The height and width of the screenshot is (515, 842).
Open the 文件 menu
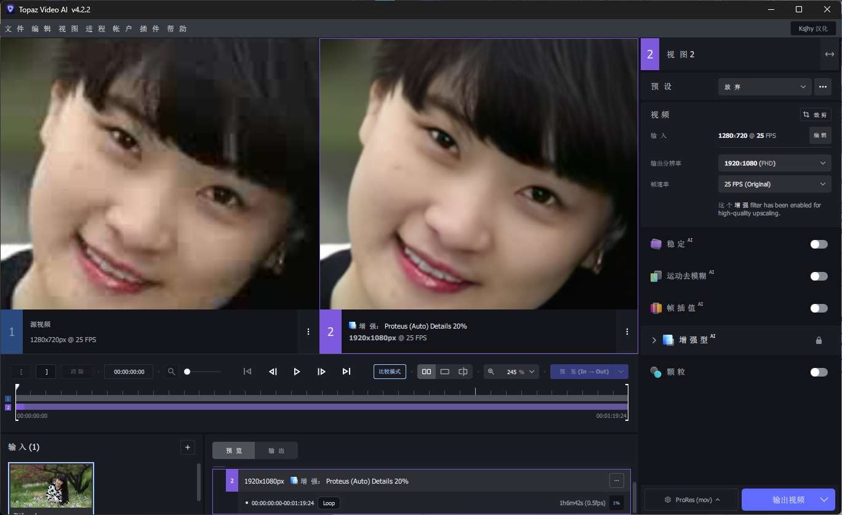click(15, 29)
